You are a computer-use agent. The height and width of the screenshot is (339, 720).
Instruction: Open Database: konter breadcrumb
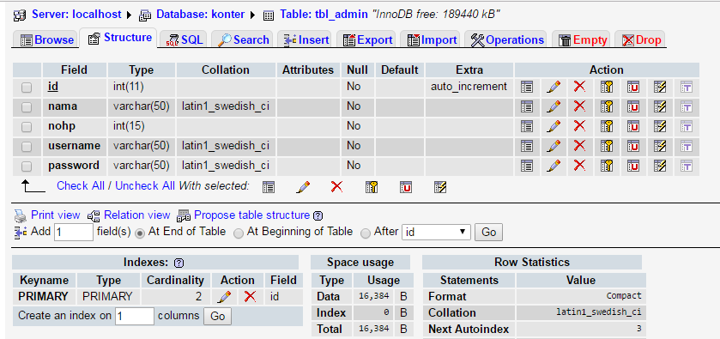[x=200, y=15]
